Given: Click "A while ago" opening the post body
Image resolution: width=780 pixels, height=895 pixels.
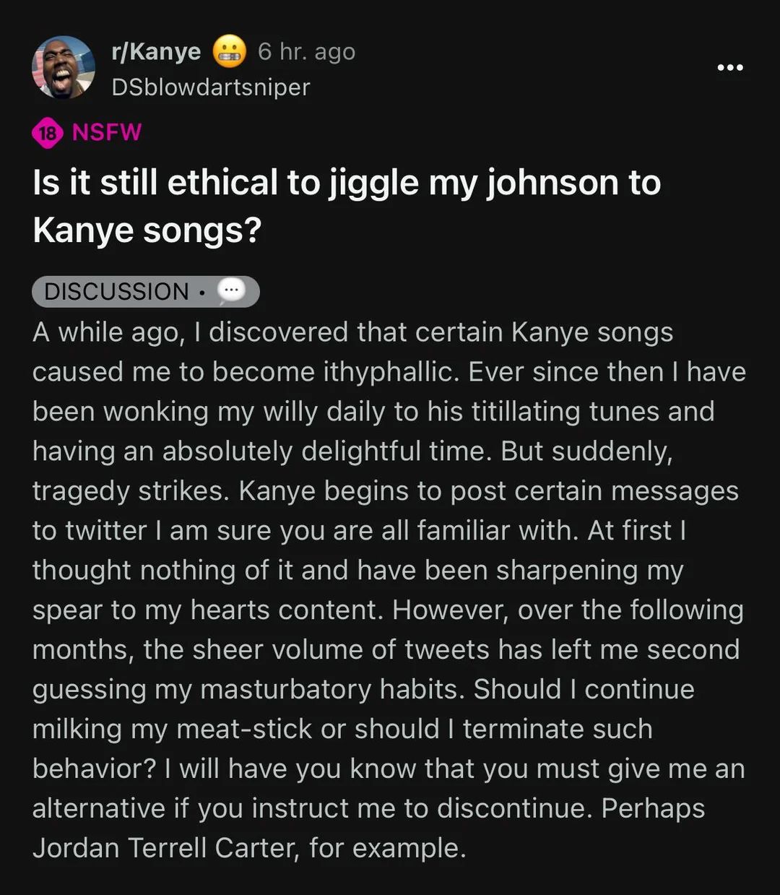Looking at the screenshot, I should tap(106, 332).
